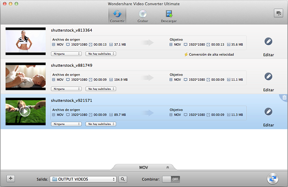Delete shutterstock_v921571 with the trash icon

284,97
